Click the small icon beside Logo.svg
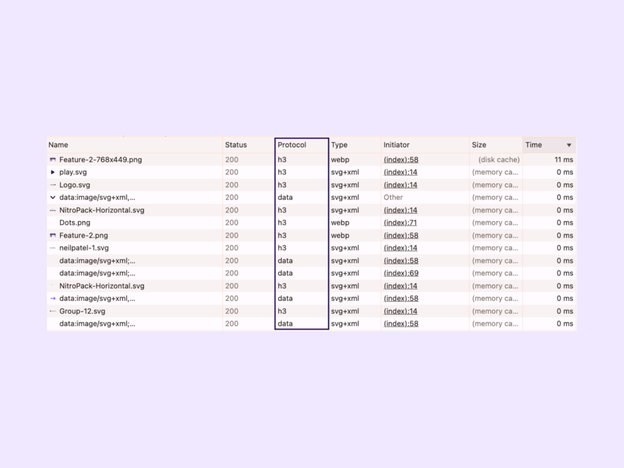Image resolution: width=624 pixels, height=468 pixels. pos(52,185)
